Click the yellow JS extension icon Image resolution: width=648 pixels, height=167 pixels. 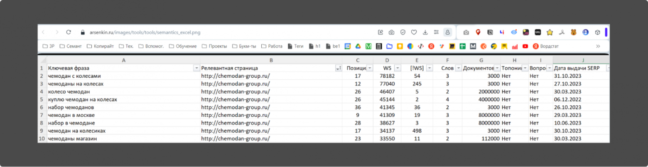526,32
